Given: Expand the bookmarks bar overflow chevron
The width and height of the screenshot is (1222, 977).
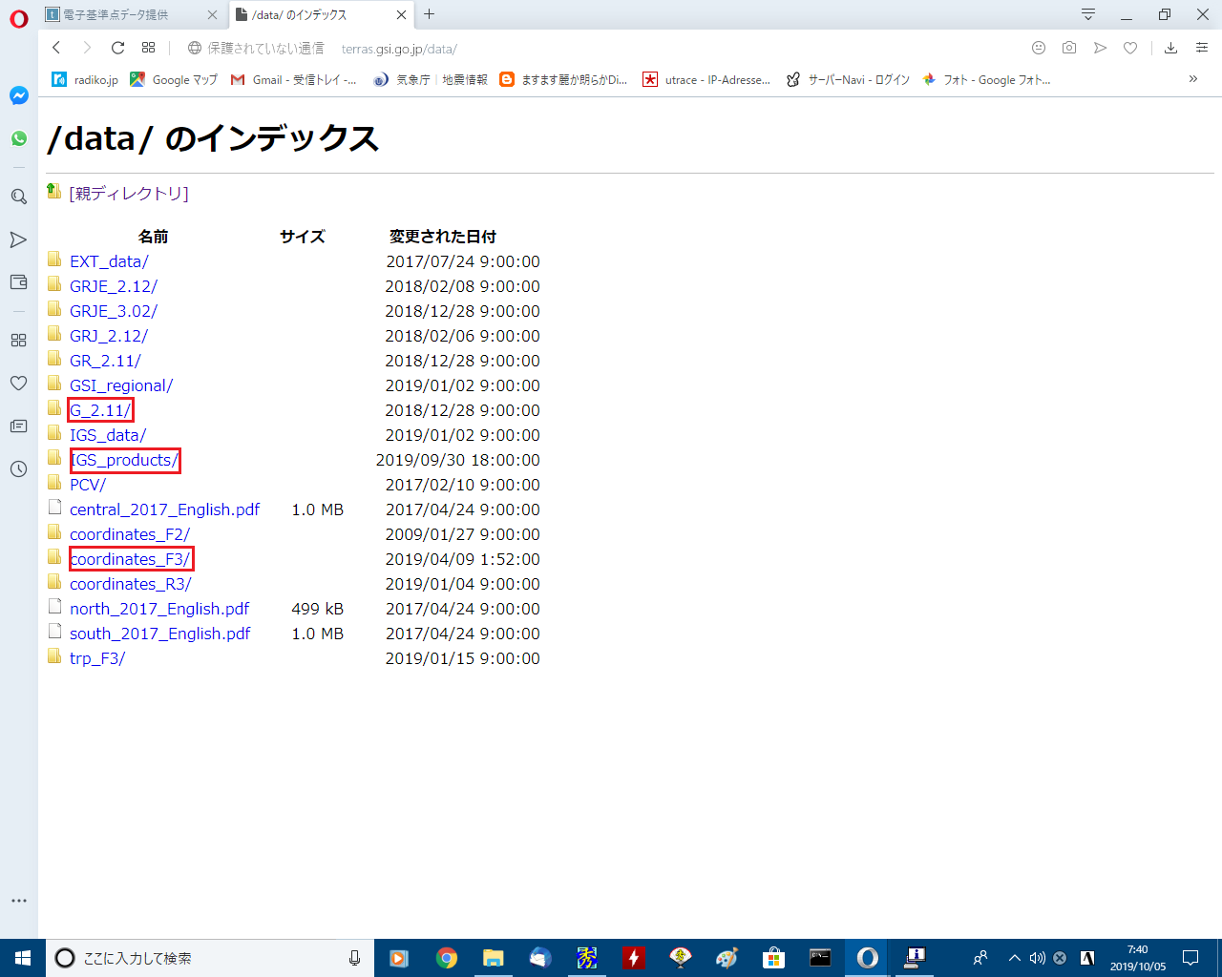Looking at the screenshot, I should (1192, 79).
